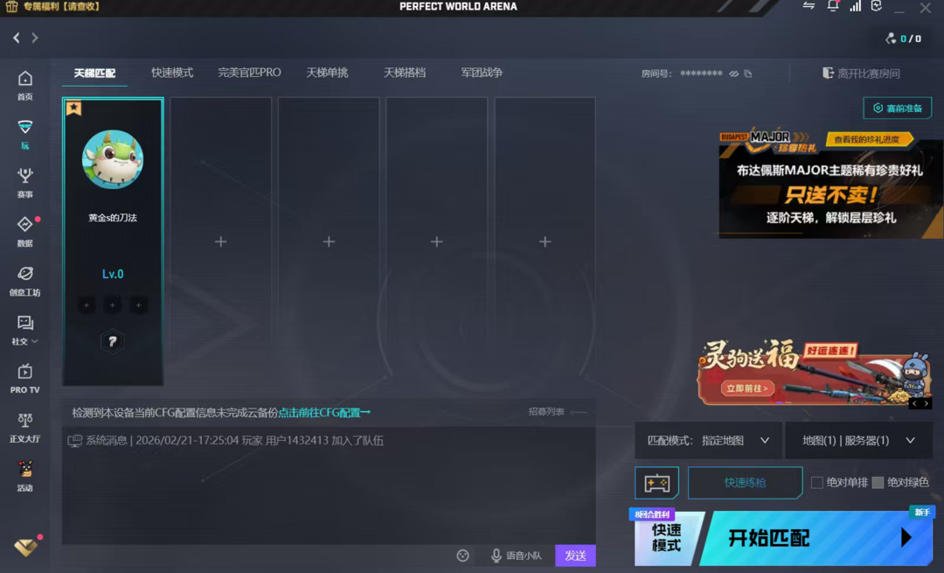The width and height of the screenshot is (944, 573).
Task: Click 立即前往 on the 灵驹送福 banner
Action: (747, 388)
